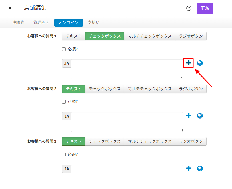Click the globe translation icon for question 1
The width and height of the screenshot is (232, 189).
point(200,63)
